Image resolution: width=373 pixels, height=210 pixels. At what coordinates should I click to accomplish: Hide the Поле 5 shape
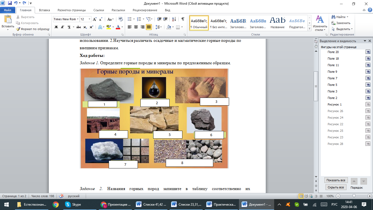coord(368,85)
